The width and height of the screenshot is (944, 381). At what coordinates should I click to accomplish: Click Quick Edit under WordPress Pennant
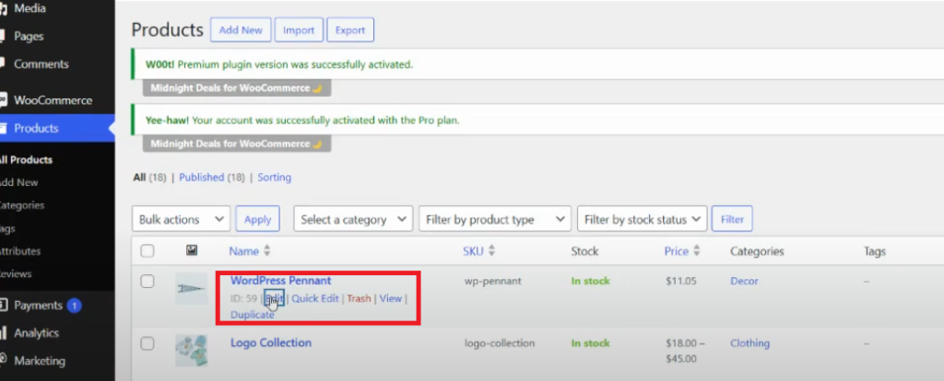(316, 298)
